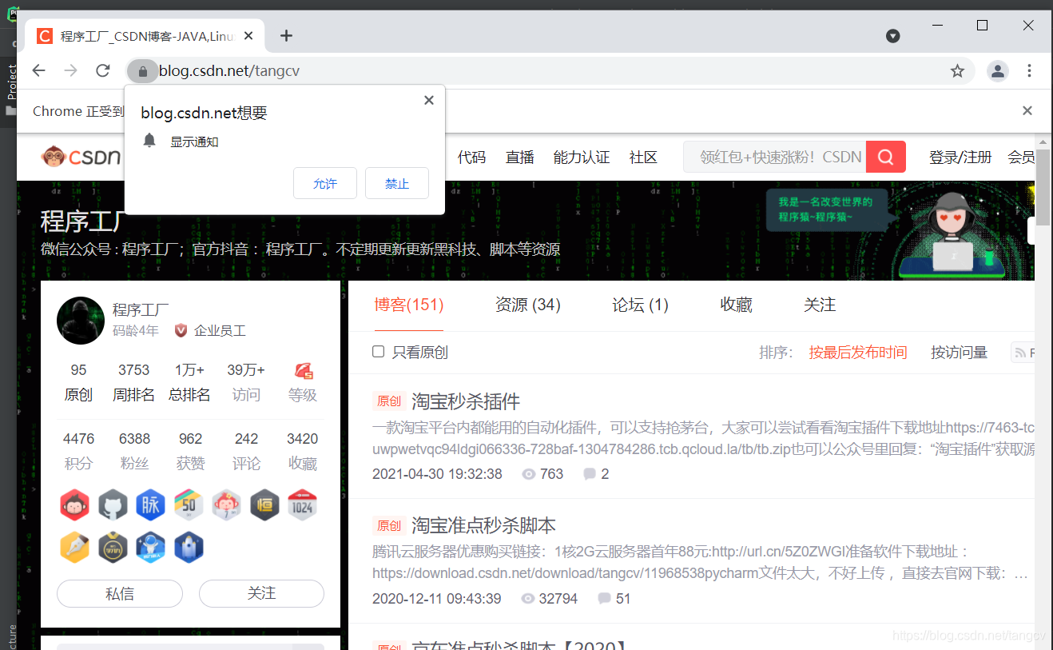Sort by 按访问量
This screenshot has width=1053, height=650.
959,352
